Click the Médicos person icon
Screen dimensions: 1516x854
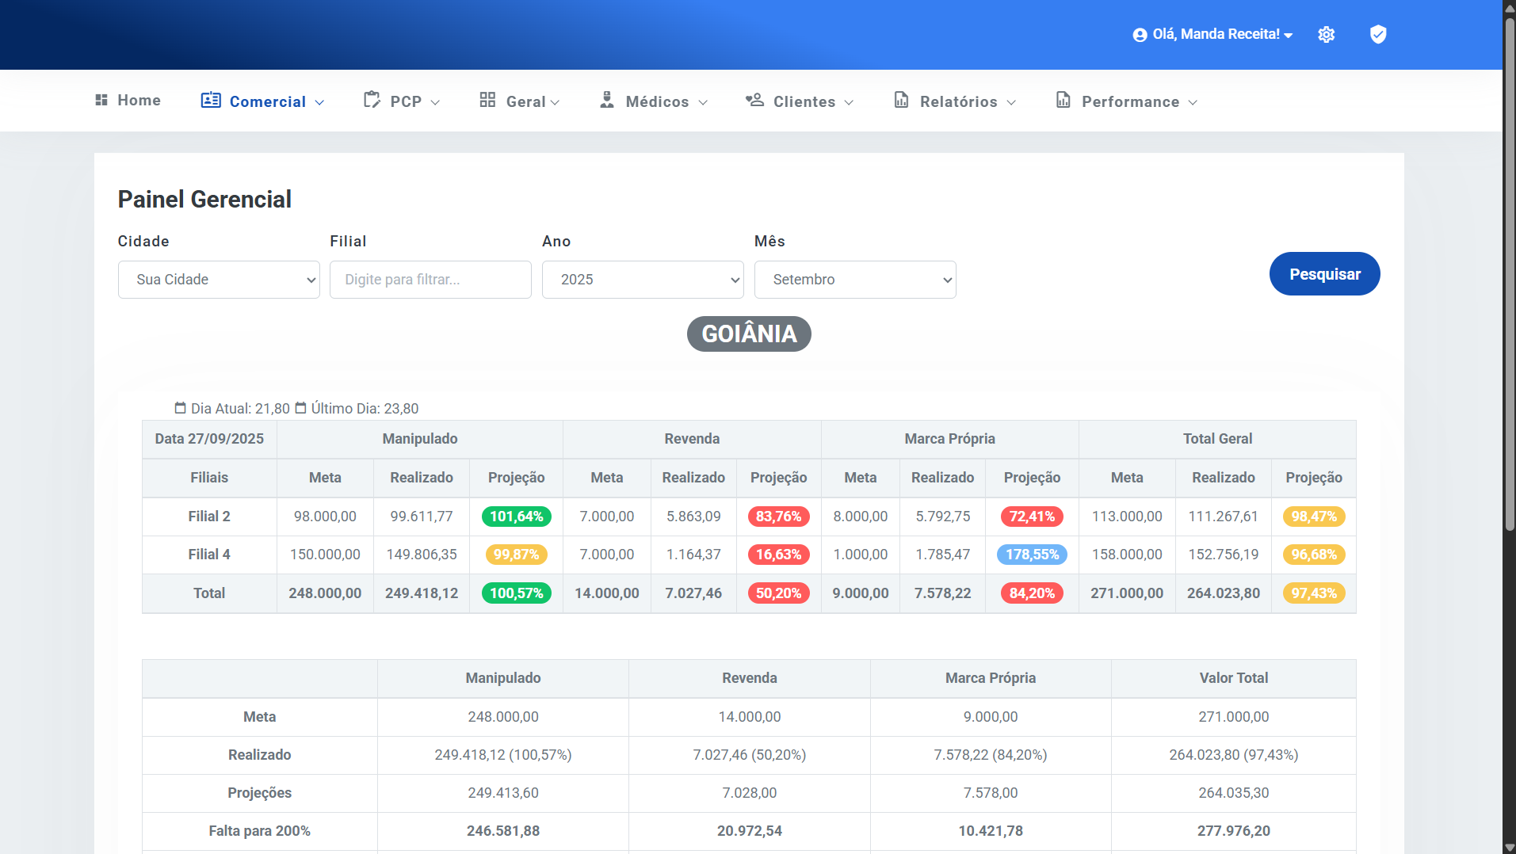[x=607, y=100]
